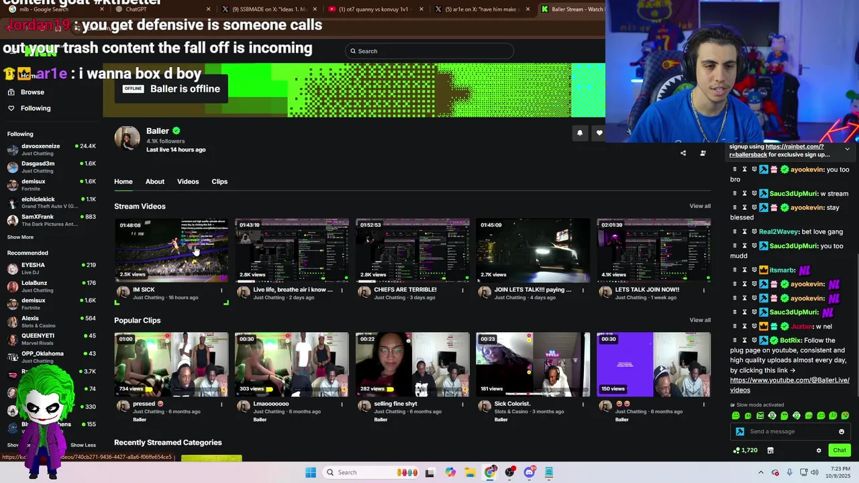Screen dimensions: 859x483
Task: Open the channel points shop icon
Action: coord(770,450)
